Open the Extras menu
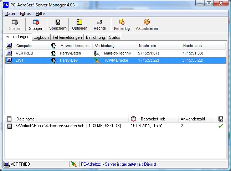Viewport: 231px width, 171px height. coord(25,14)
